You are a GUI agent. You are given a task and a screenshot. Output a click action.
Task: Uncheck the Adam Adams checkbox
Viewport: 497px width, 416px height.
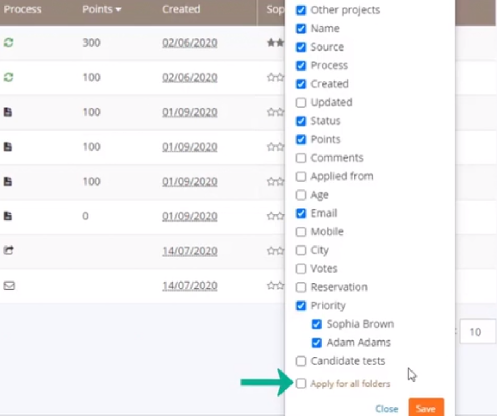coord(317,343)
